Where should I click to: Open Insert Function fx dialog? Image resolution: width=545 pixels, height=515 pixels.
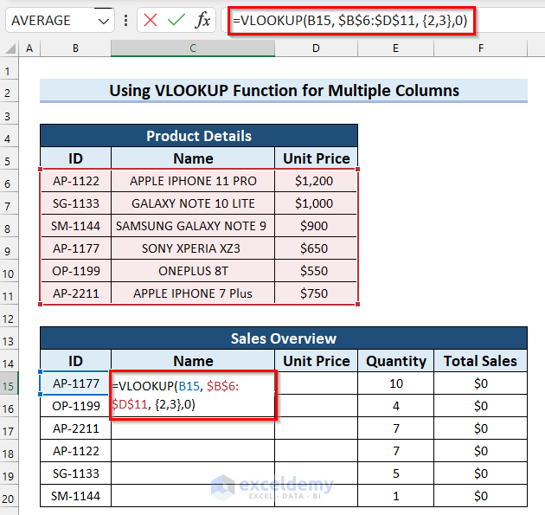(x=202, y=20)
